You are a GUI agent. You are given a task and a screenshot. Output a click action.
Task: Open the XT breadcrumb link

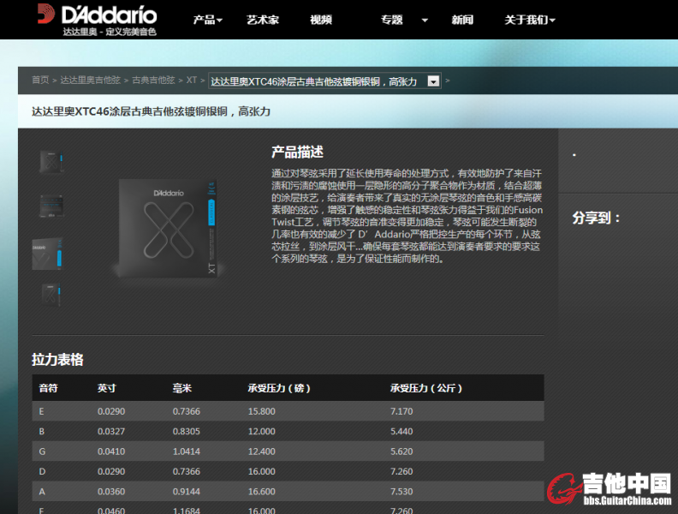point(192,80)
